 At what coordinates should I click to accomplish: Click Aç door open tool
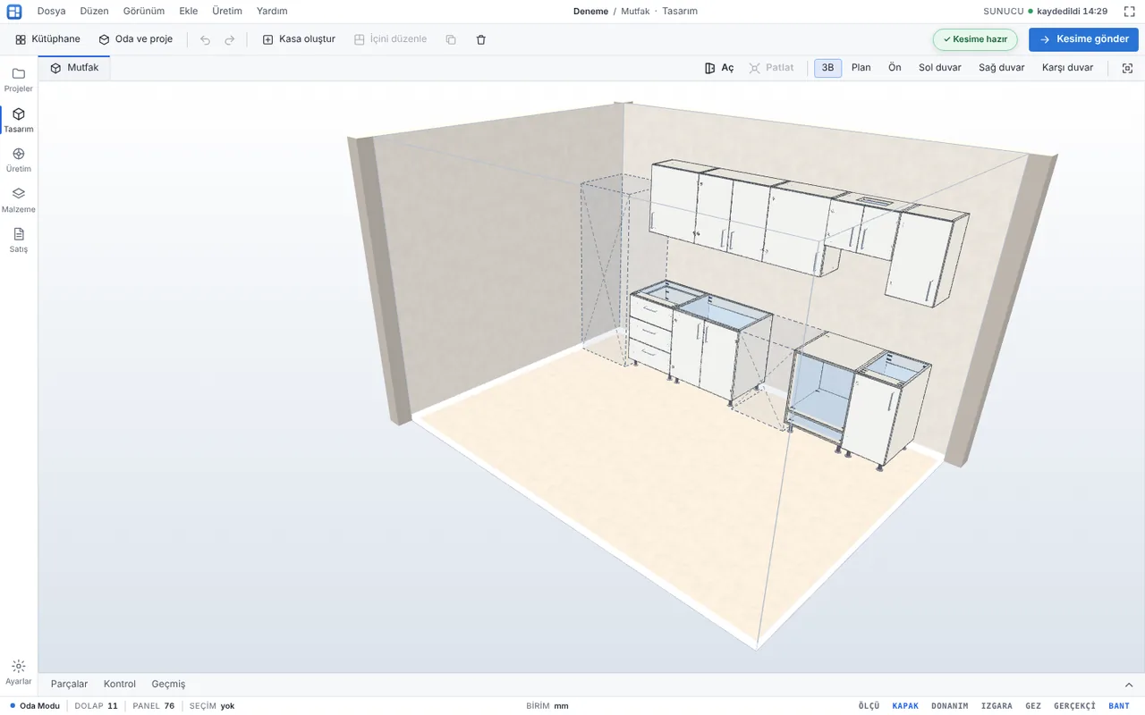click(x=719, y=68)
